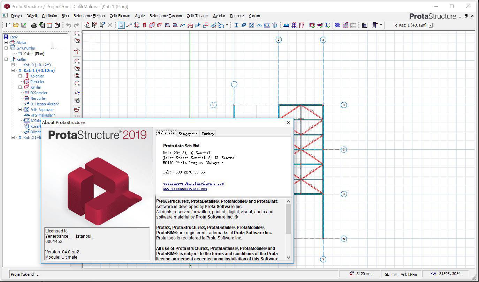Click the GE: mm, Anl: kN-m units field

point(401,274)
